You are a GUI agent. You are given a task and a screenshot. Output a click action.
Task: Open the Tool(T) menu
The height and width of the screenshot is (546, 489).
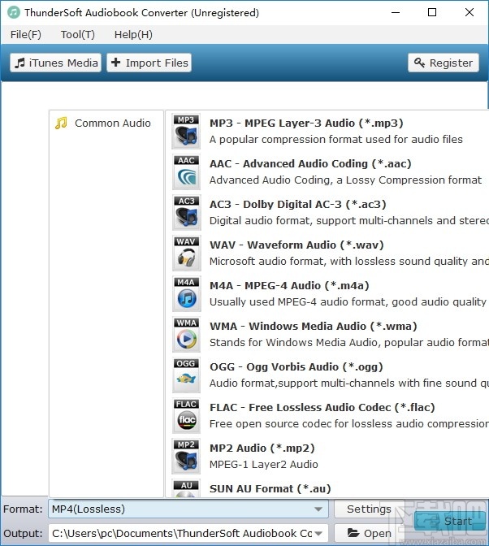pos(78,34)
